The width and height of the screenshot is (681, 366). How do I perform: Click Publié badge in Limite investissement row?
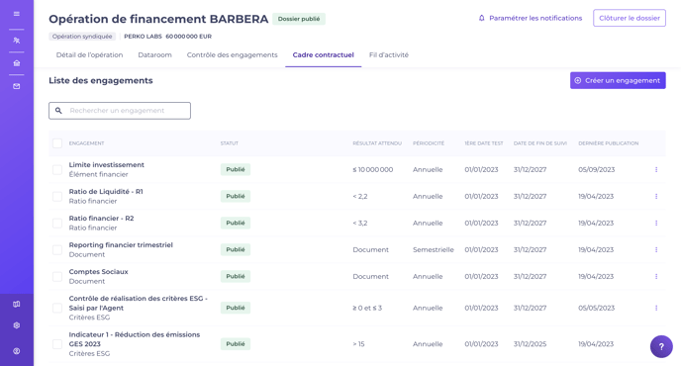coord(236,170)
